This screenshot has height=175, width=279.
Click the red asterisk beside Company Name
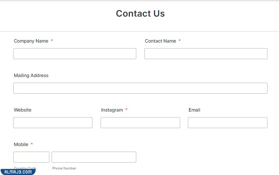tap(52, 40)
